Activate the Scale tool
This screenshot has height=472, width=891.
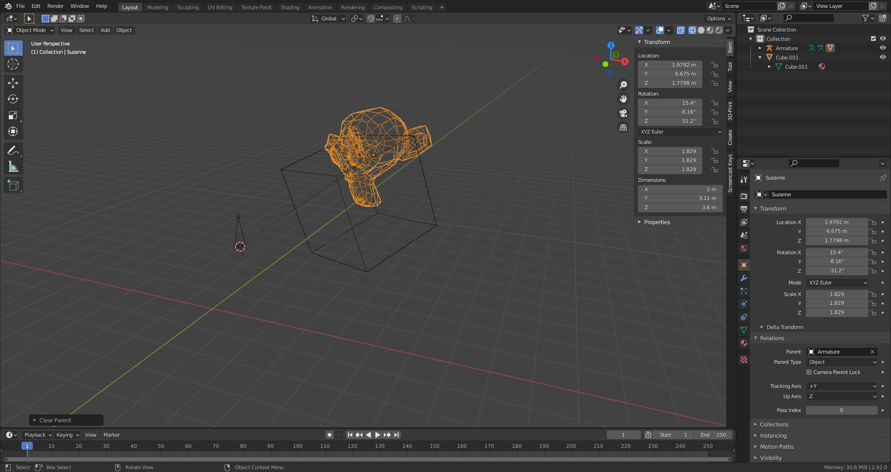tap(13, 116)
